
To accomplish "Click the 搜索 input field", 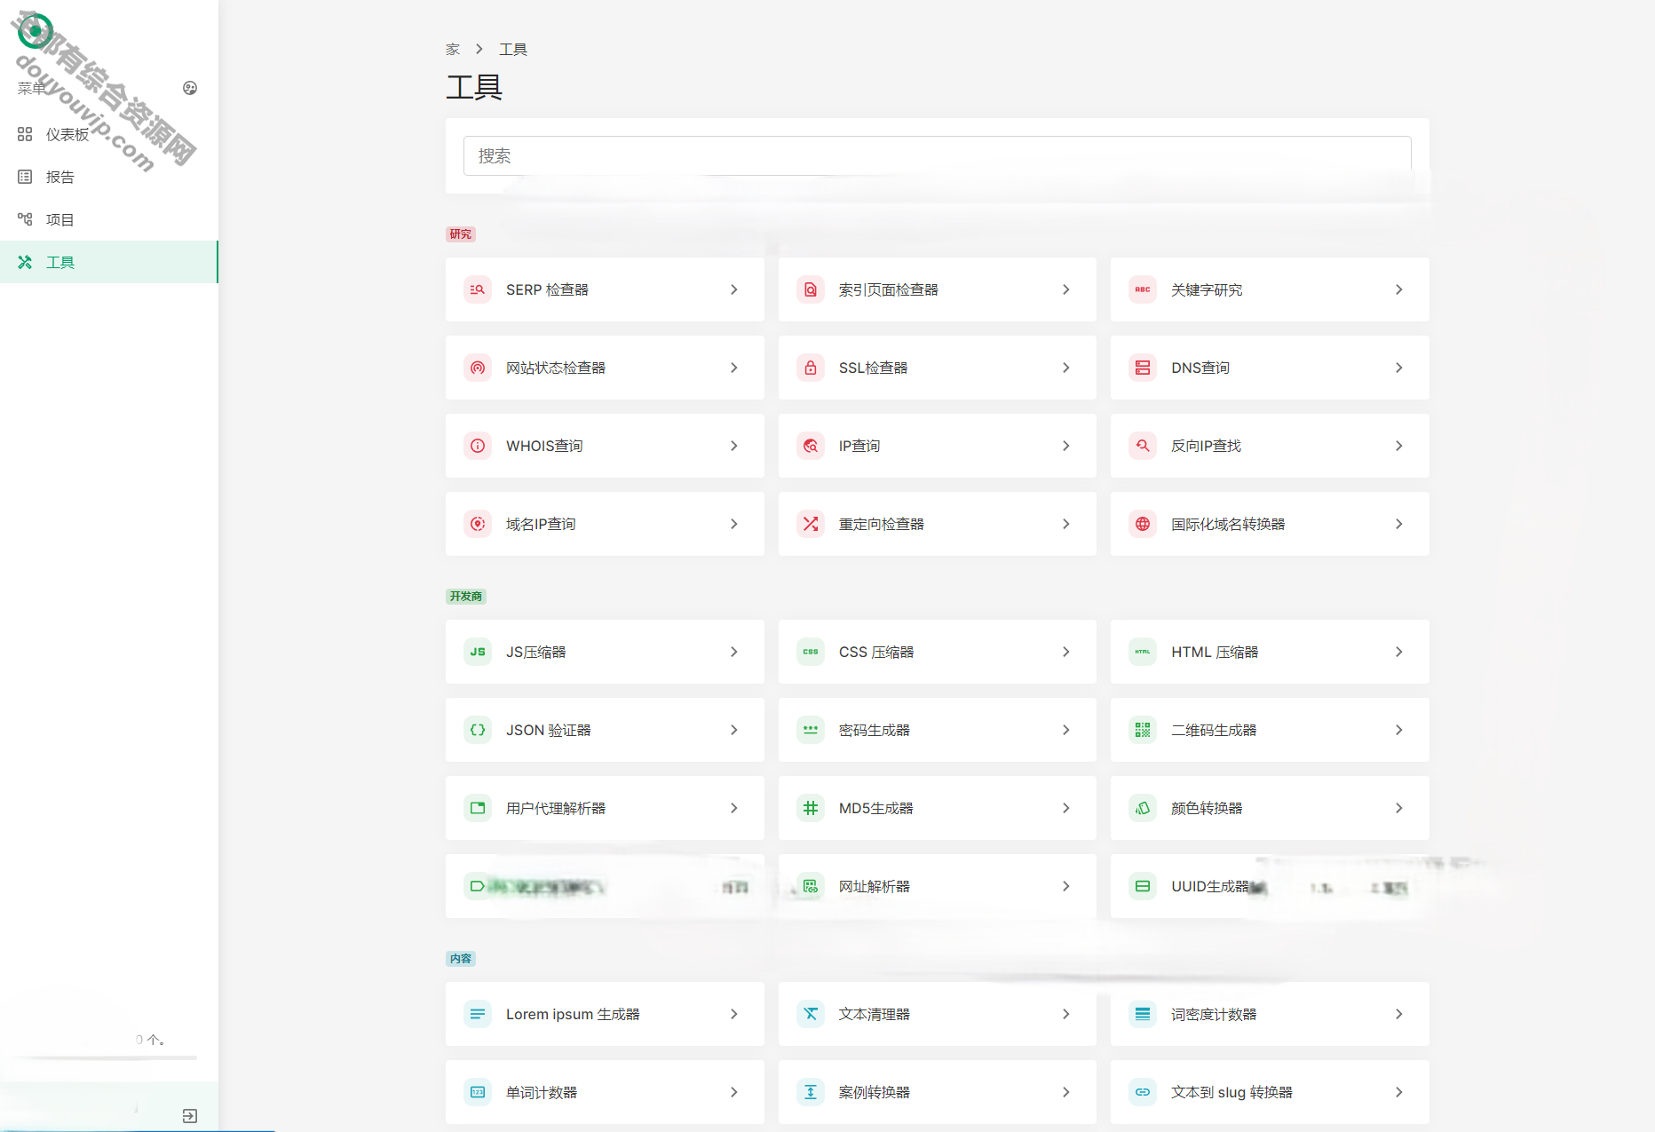I will 937,155.
